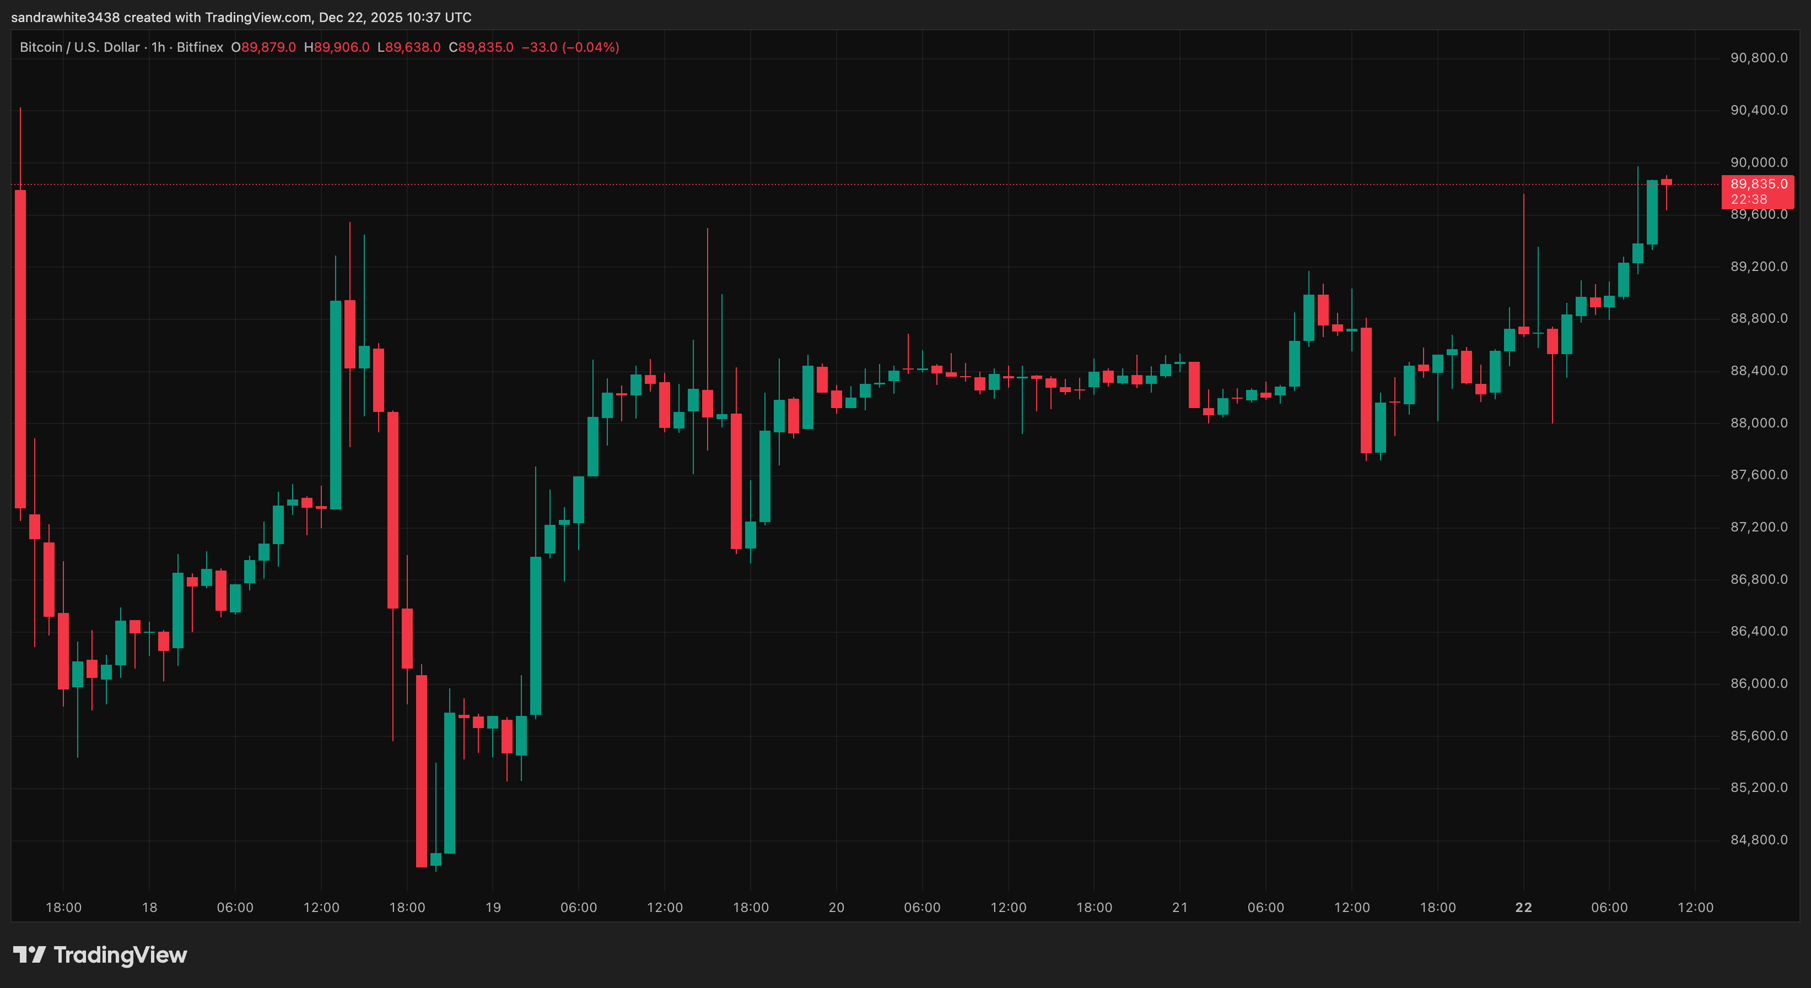
Task: Select the open price value O89,879.0
Action: pos(263,47)
